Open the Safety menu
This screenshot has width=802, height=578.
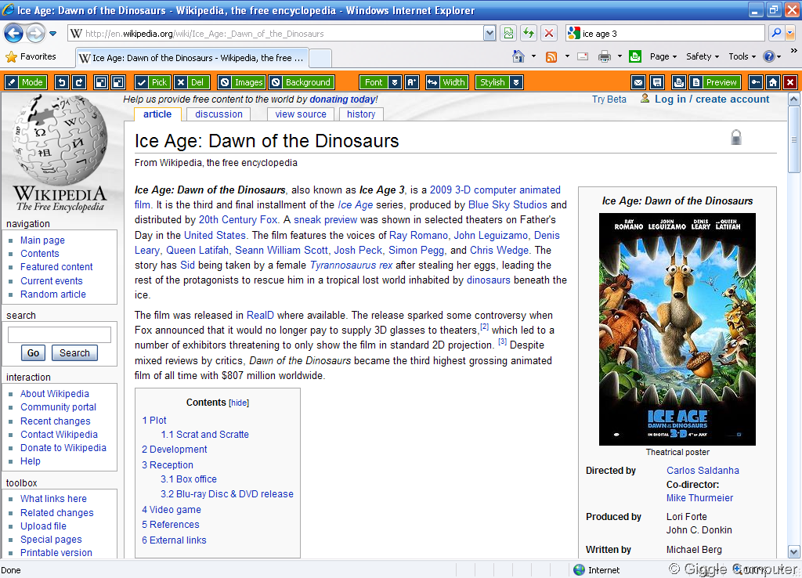point(703,56)
